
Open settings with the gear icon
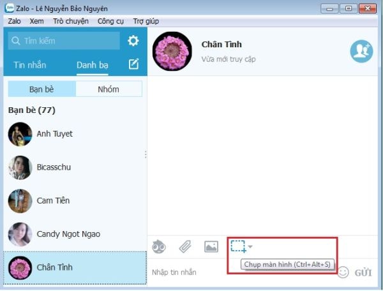click(x=133, y=41)
